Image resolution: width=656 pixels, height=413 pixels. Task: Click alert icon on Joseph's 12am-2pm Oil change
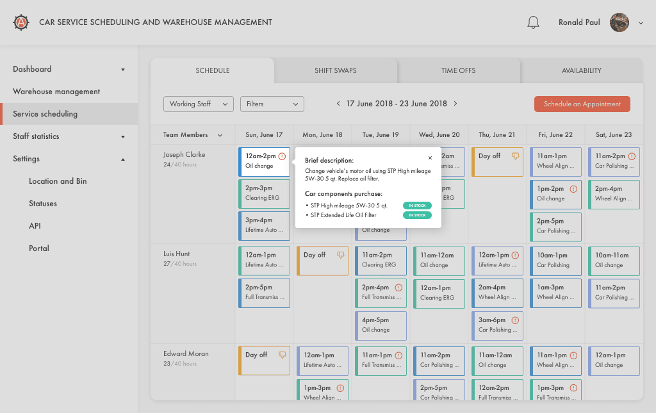(282, 156)
